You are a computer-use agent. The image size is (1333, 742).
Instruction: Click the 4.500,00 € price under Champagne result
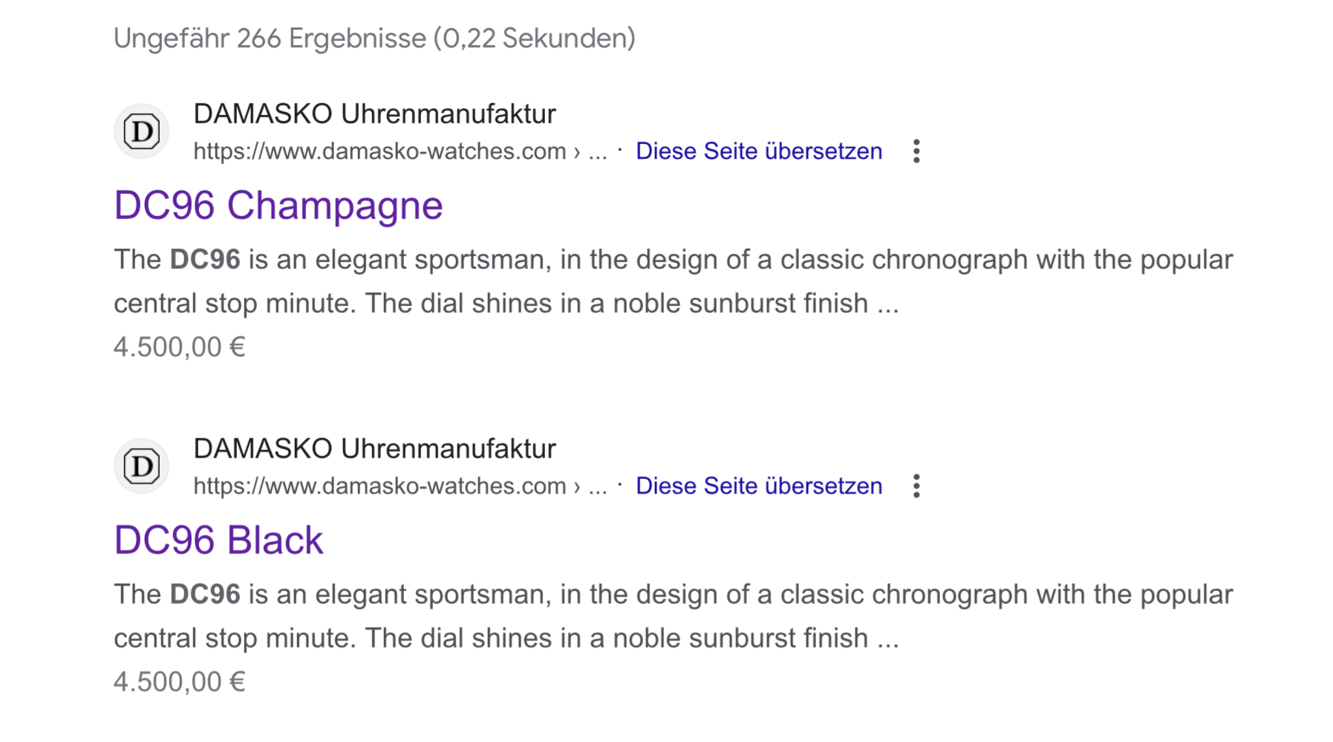click(x=179, y=347)
